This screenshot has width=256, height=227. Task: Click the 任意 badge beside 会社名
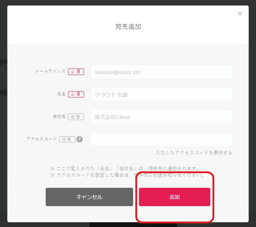pyautogui.click(x=76, y=117)
